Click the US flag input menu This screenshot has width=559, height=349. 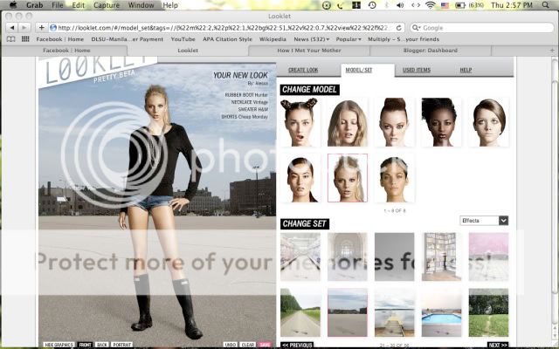[445, 5]
